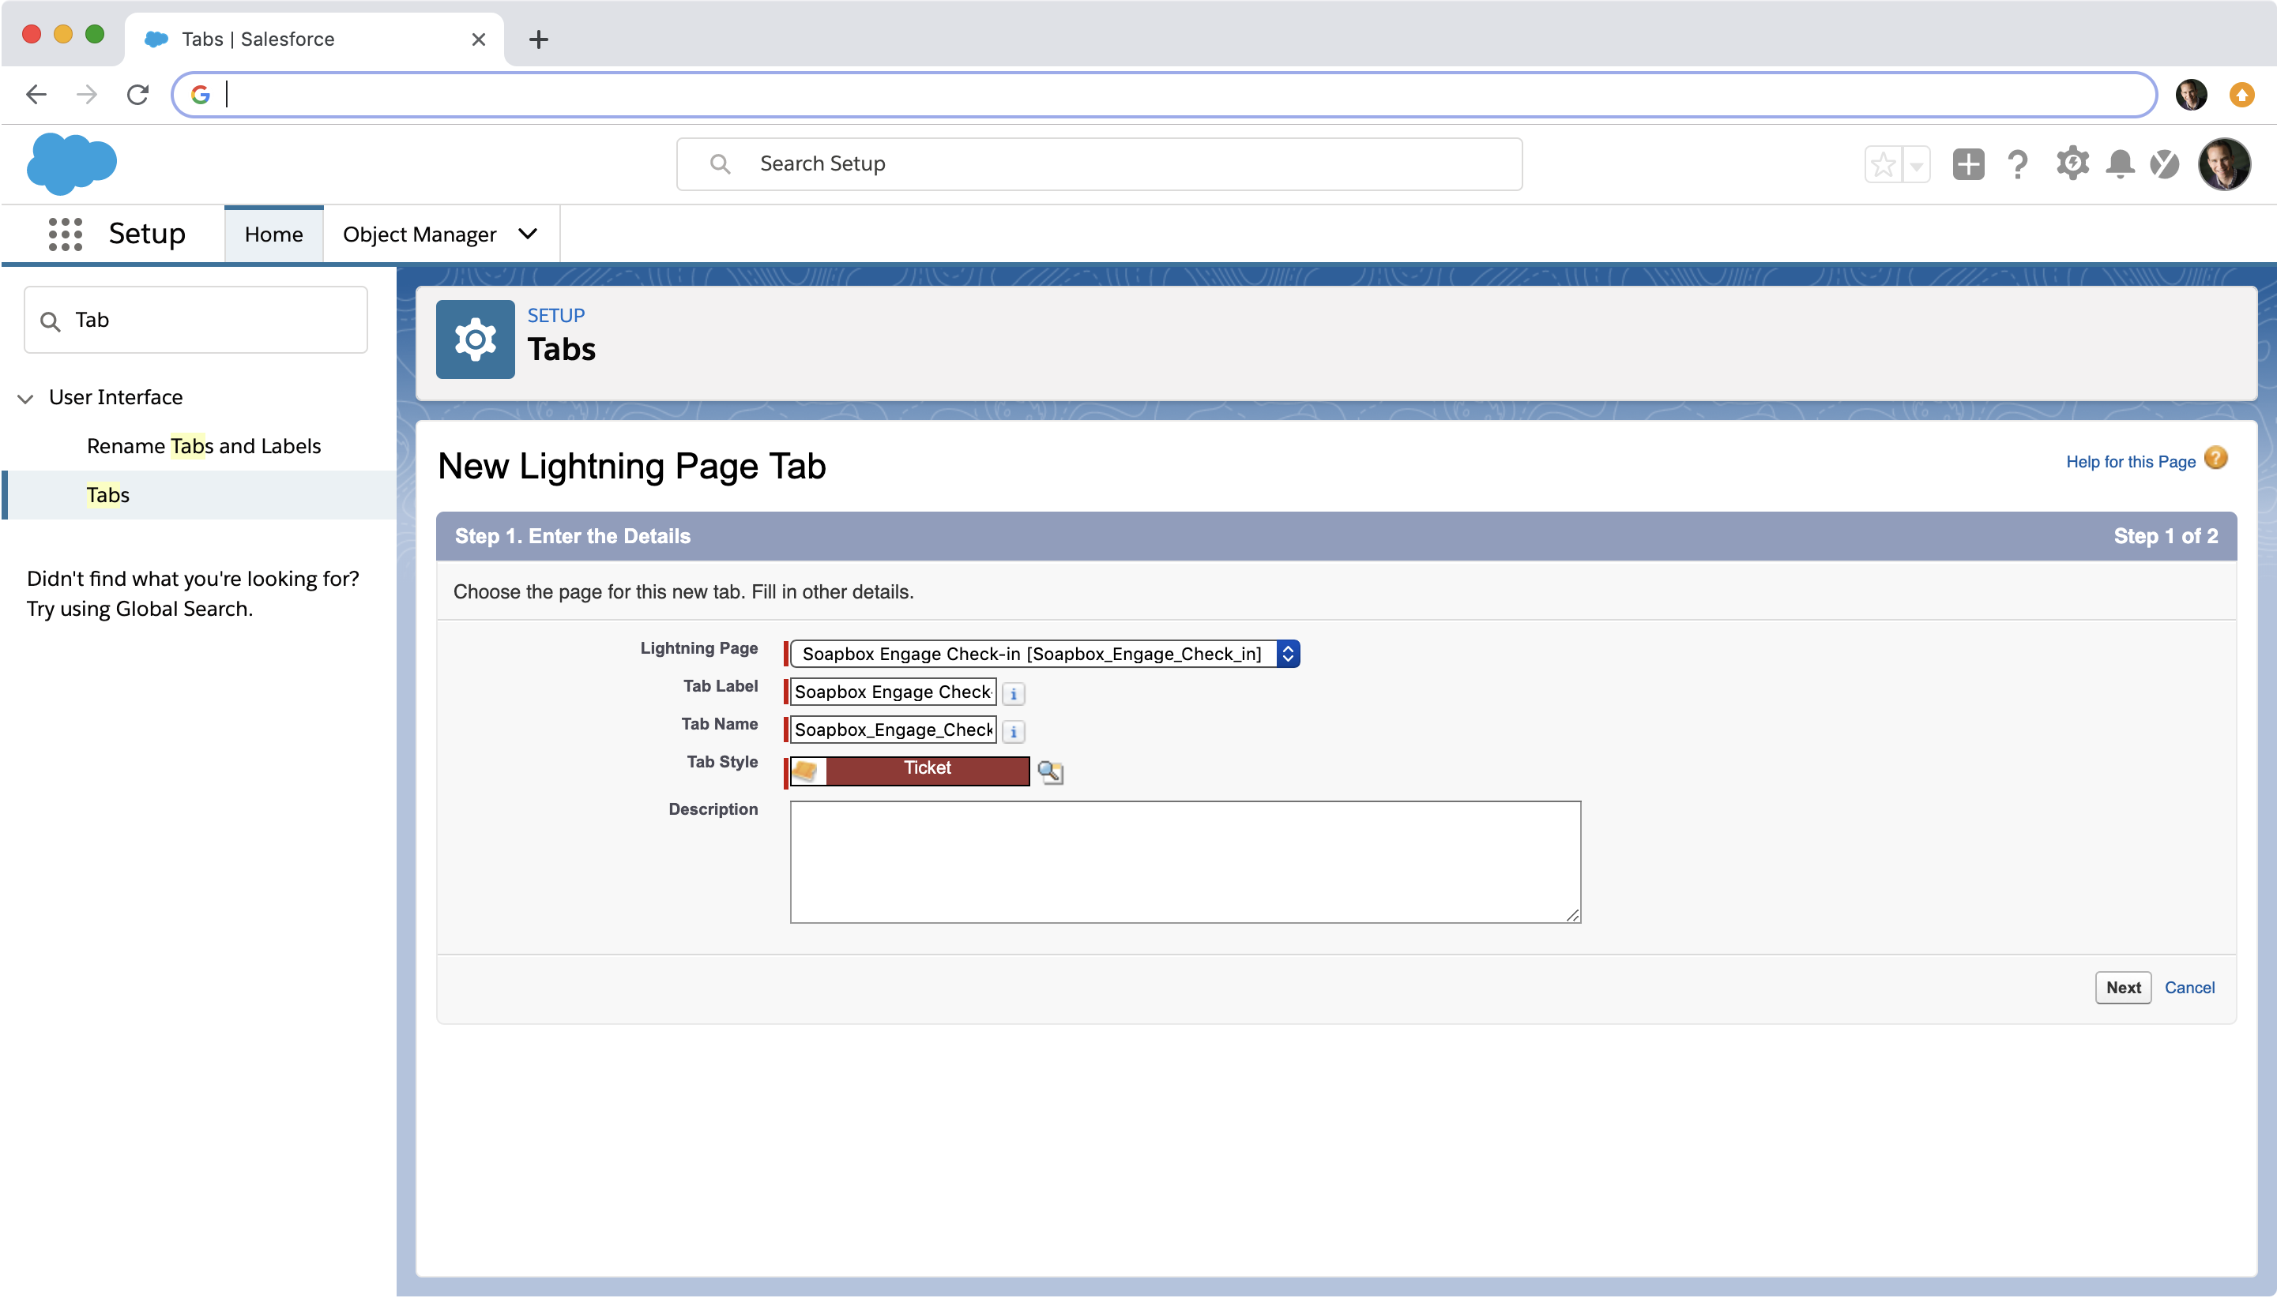
Task: Expand the Object Manager chevron menu
Action: point(528,234)
